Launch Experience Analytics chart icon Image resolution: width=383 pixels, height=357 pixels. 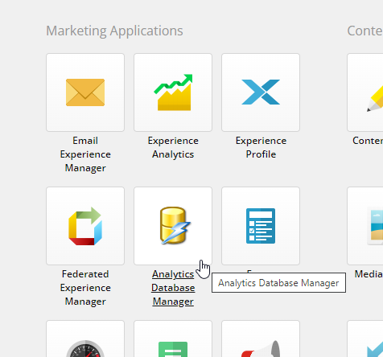pyautogui.click(x=173, y=92)
